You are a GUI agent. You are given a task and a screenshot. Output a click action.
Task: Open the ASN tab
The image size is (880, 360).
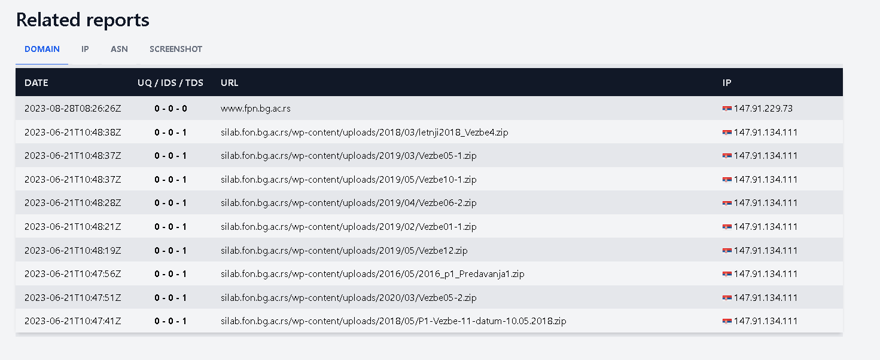coord(119,50)
